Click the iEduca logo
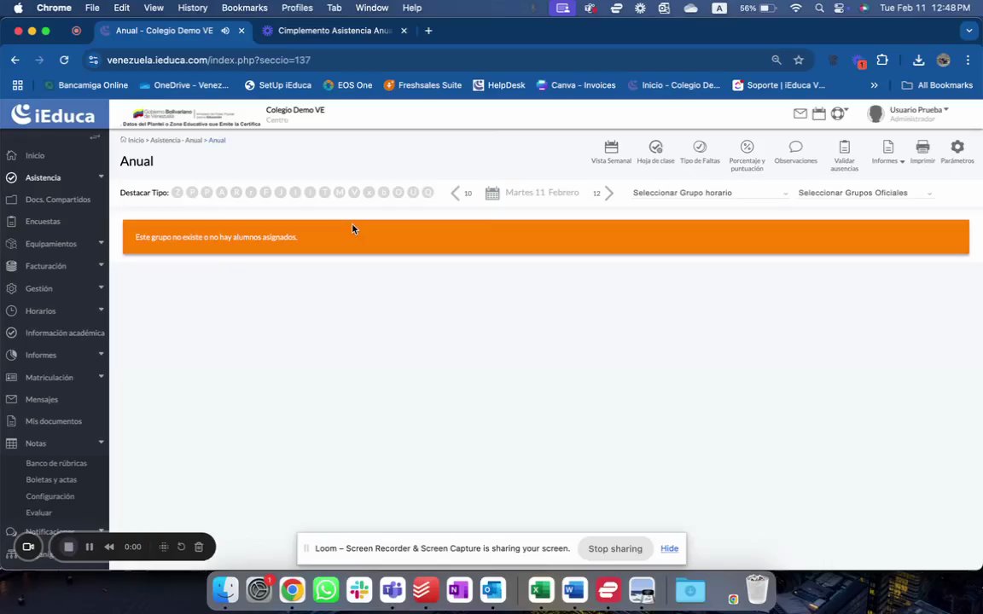The image size is (983, 614). pyautogui.click(x=54, y=114)
